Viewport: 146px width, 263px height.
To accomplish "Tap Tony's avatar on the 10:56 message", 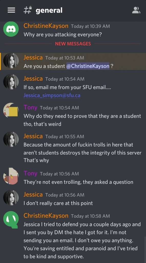I will (x=11, y=176).
